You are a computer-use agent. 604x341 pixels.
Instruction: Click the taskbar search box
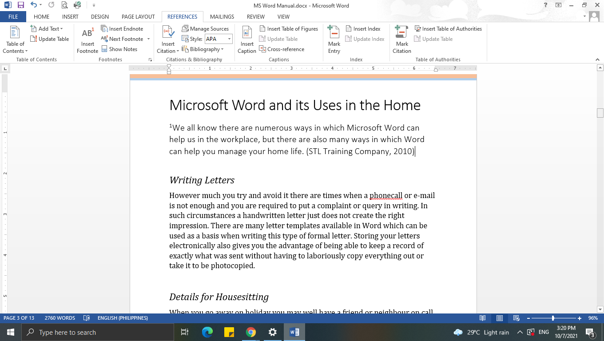point(97,332)
